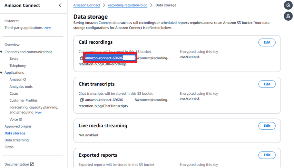Viewport: 294px width, 168px height.
Task: Click the flask icon at top right
Action: pos(288,16)
